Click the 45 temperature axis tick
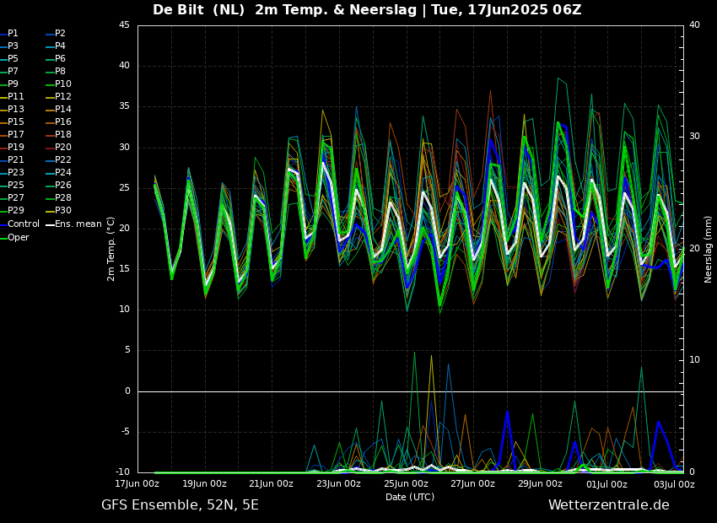717x523 pixels. tap(124, 25)
